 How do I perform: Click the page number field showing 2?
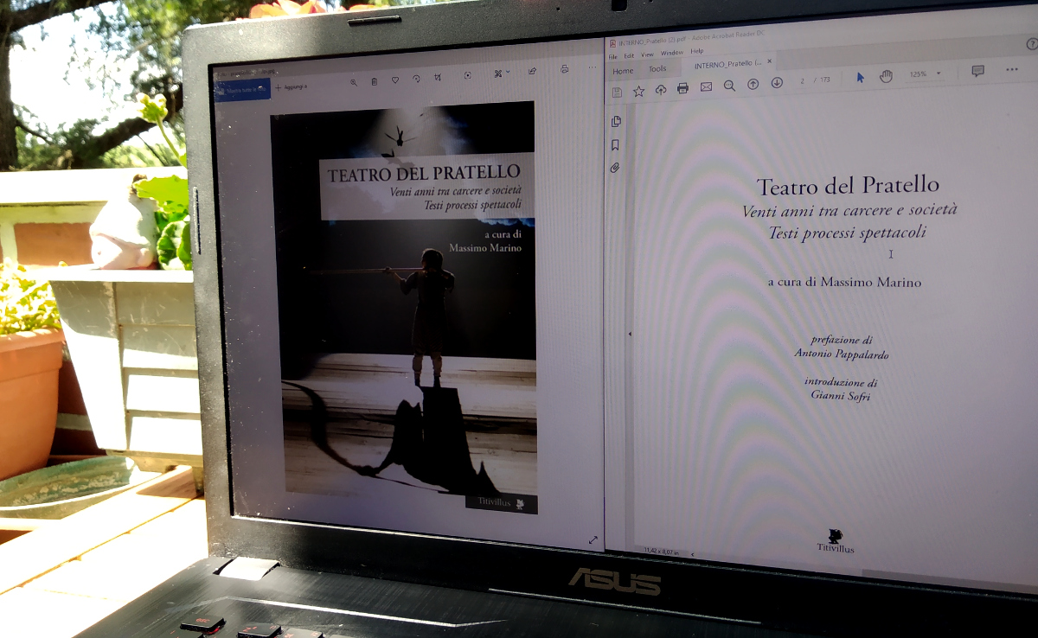(x=803, y=80)
